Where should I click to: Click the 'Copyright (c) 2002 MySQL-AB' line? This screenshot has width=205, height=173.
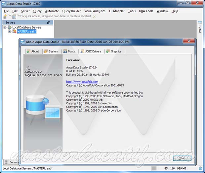[x=84, y=100]
